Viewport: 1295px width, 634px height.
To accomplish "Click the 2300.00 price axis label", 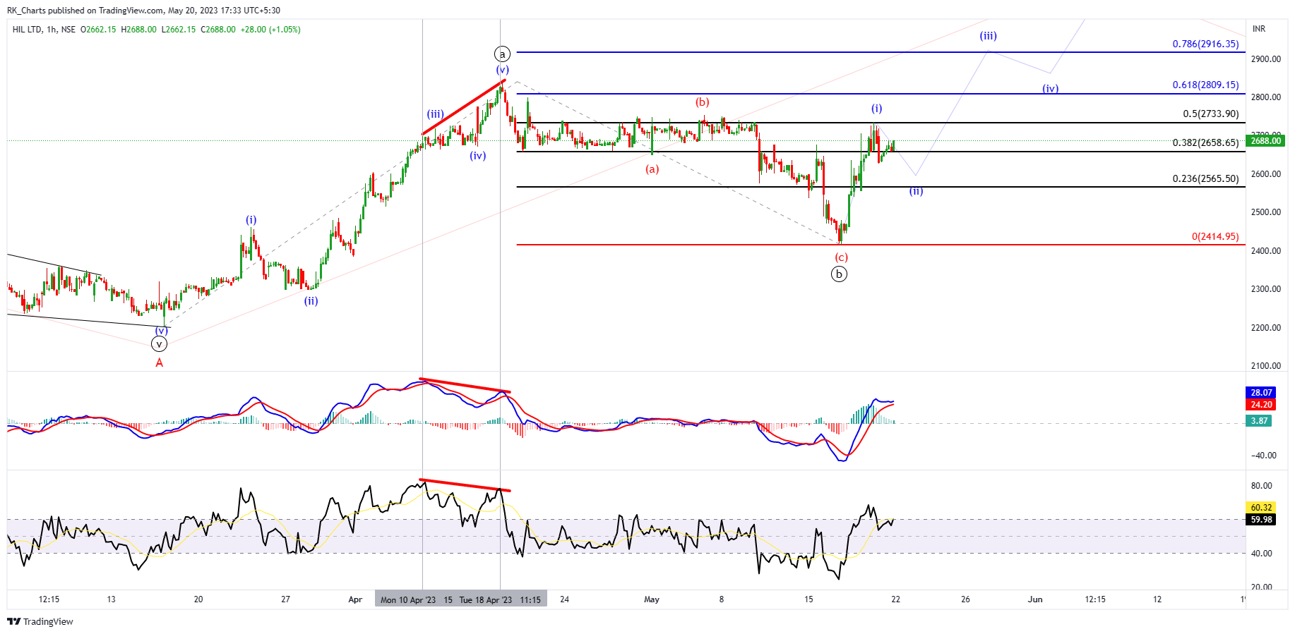I will (x=1265, y=289).
